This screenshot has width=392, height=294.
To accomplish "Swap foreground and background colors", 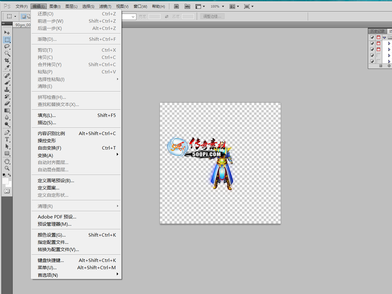I will (x=9, y=175).
